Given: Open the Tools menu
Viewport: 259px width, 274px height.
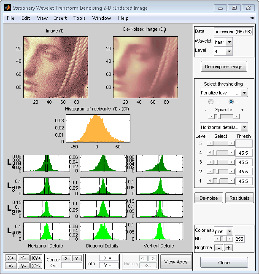Looking at the screenshot, I should click(79, 18).
